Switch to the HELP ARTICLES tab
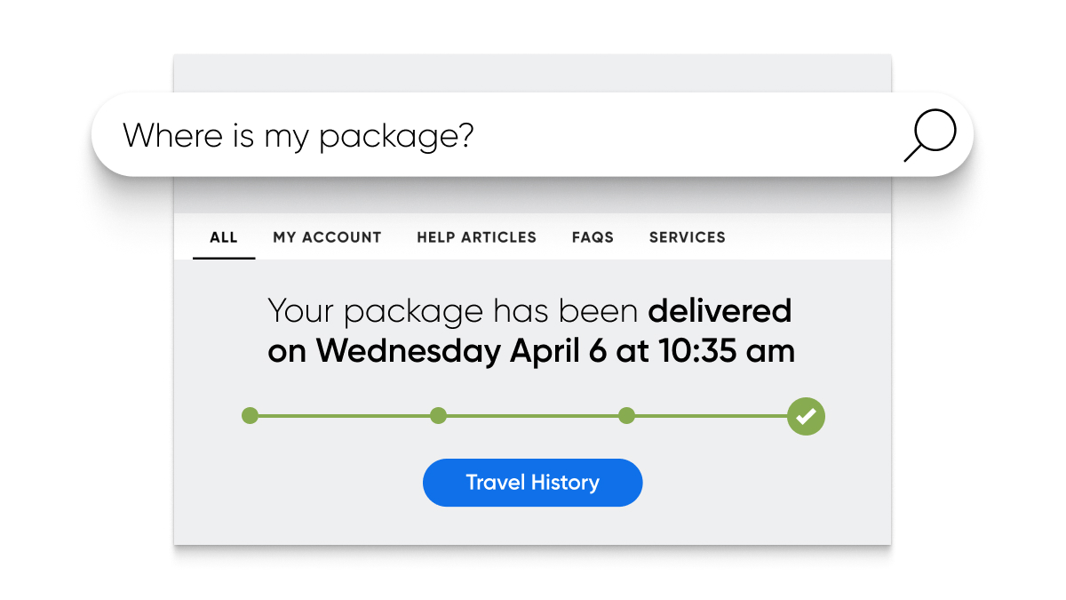1066x600 pixels. pyautogui.click(x=477, y=237)
